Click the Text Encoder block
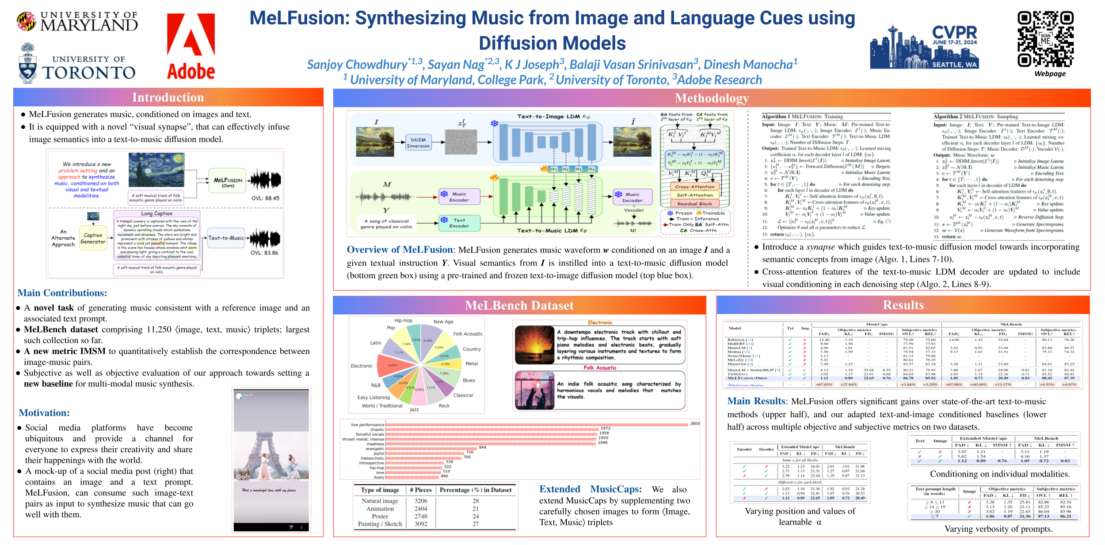The height and width of the screenshot is (545, 1105). (459, 223)
